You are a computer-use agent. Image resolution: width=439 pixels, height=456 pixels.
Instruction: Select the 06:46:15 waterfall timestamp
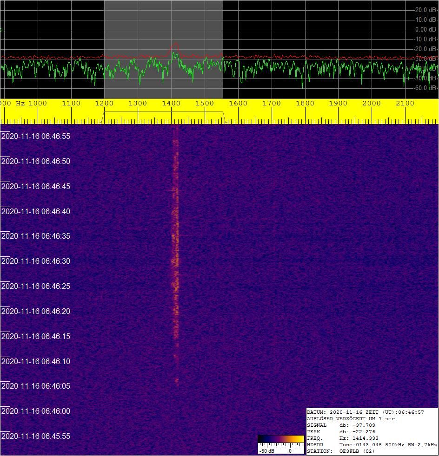point(36,336)
